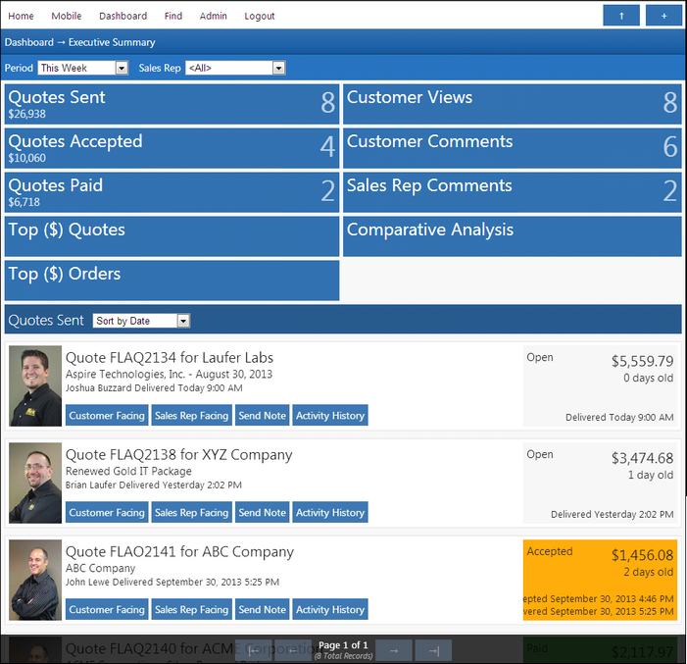Open the Quotes Accepted tile
687x664 pixels.
pyautogui.click(x=172, y=148)
